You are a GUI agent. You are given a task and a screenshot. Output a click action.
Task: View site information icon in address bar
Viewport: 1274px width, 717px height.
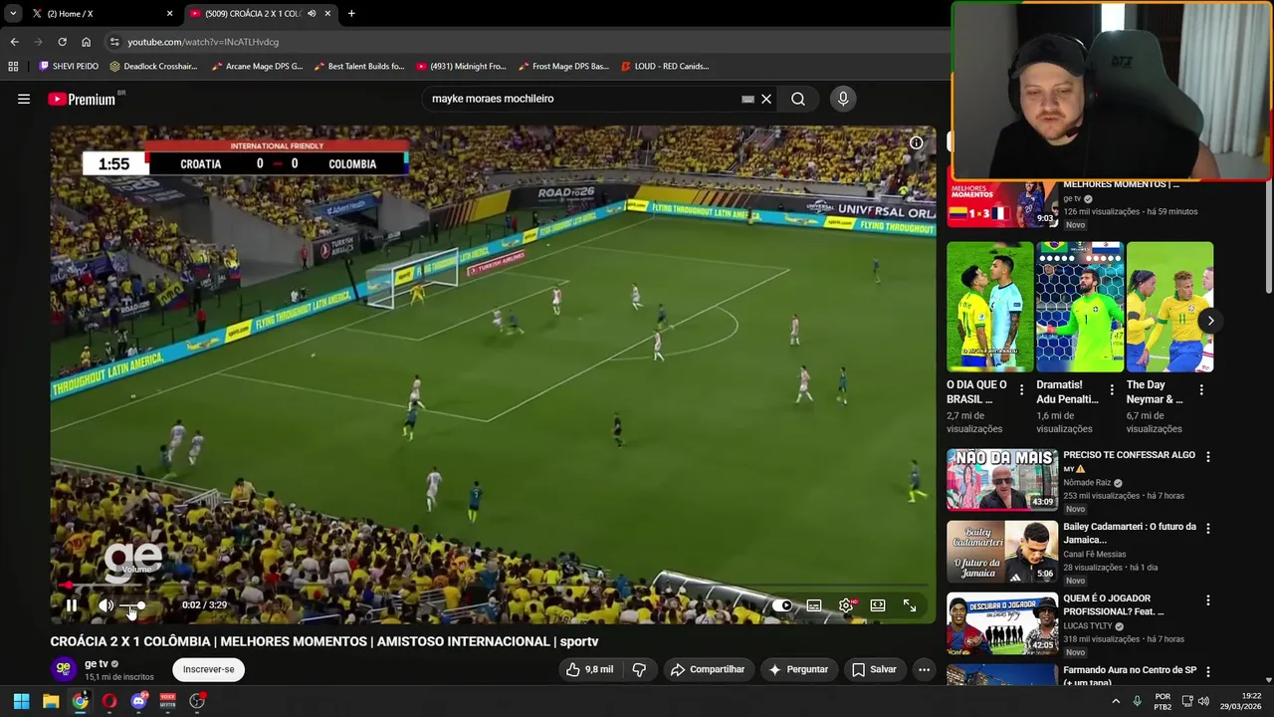[114, 42]
